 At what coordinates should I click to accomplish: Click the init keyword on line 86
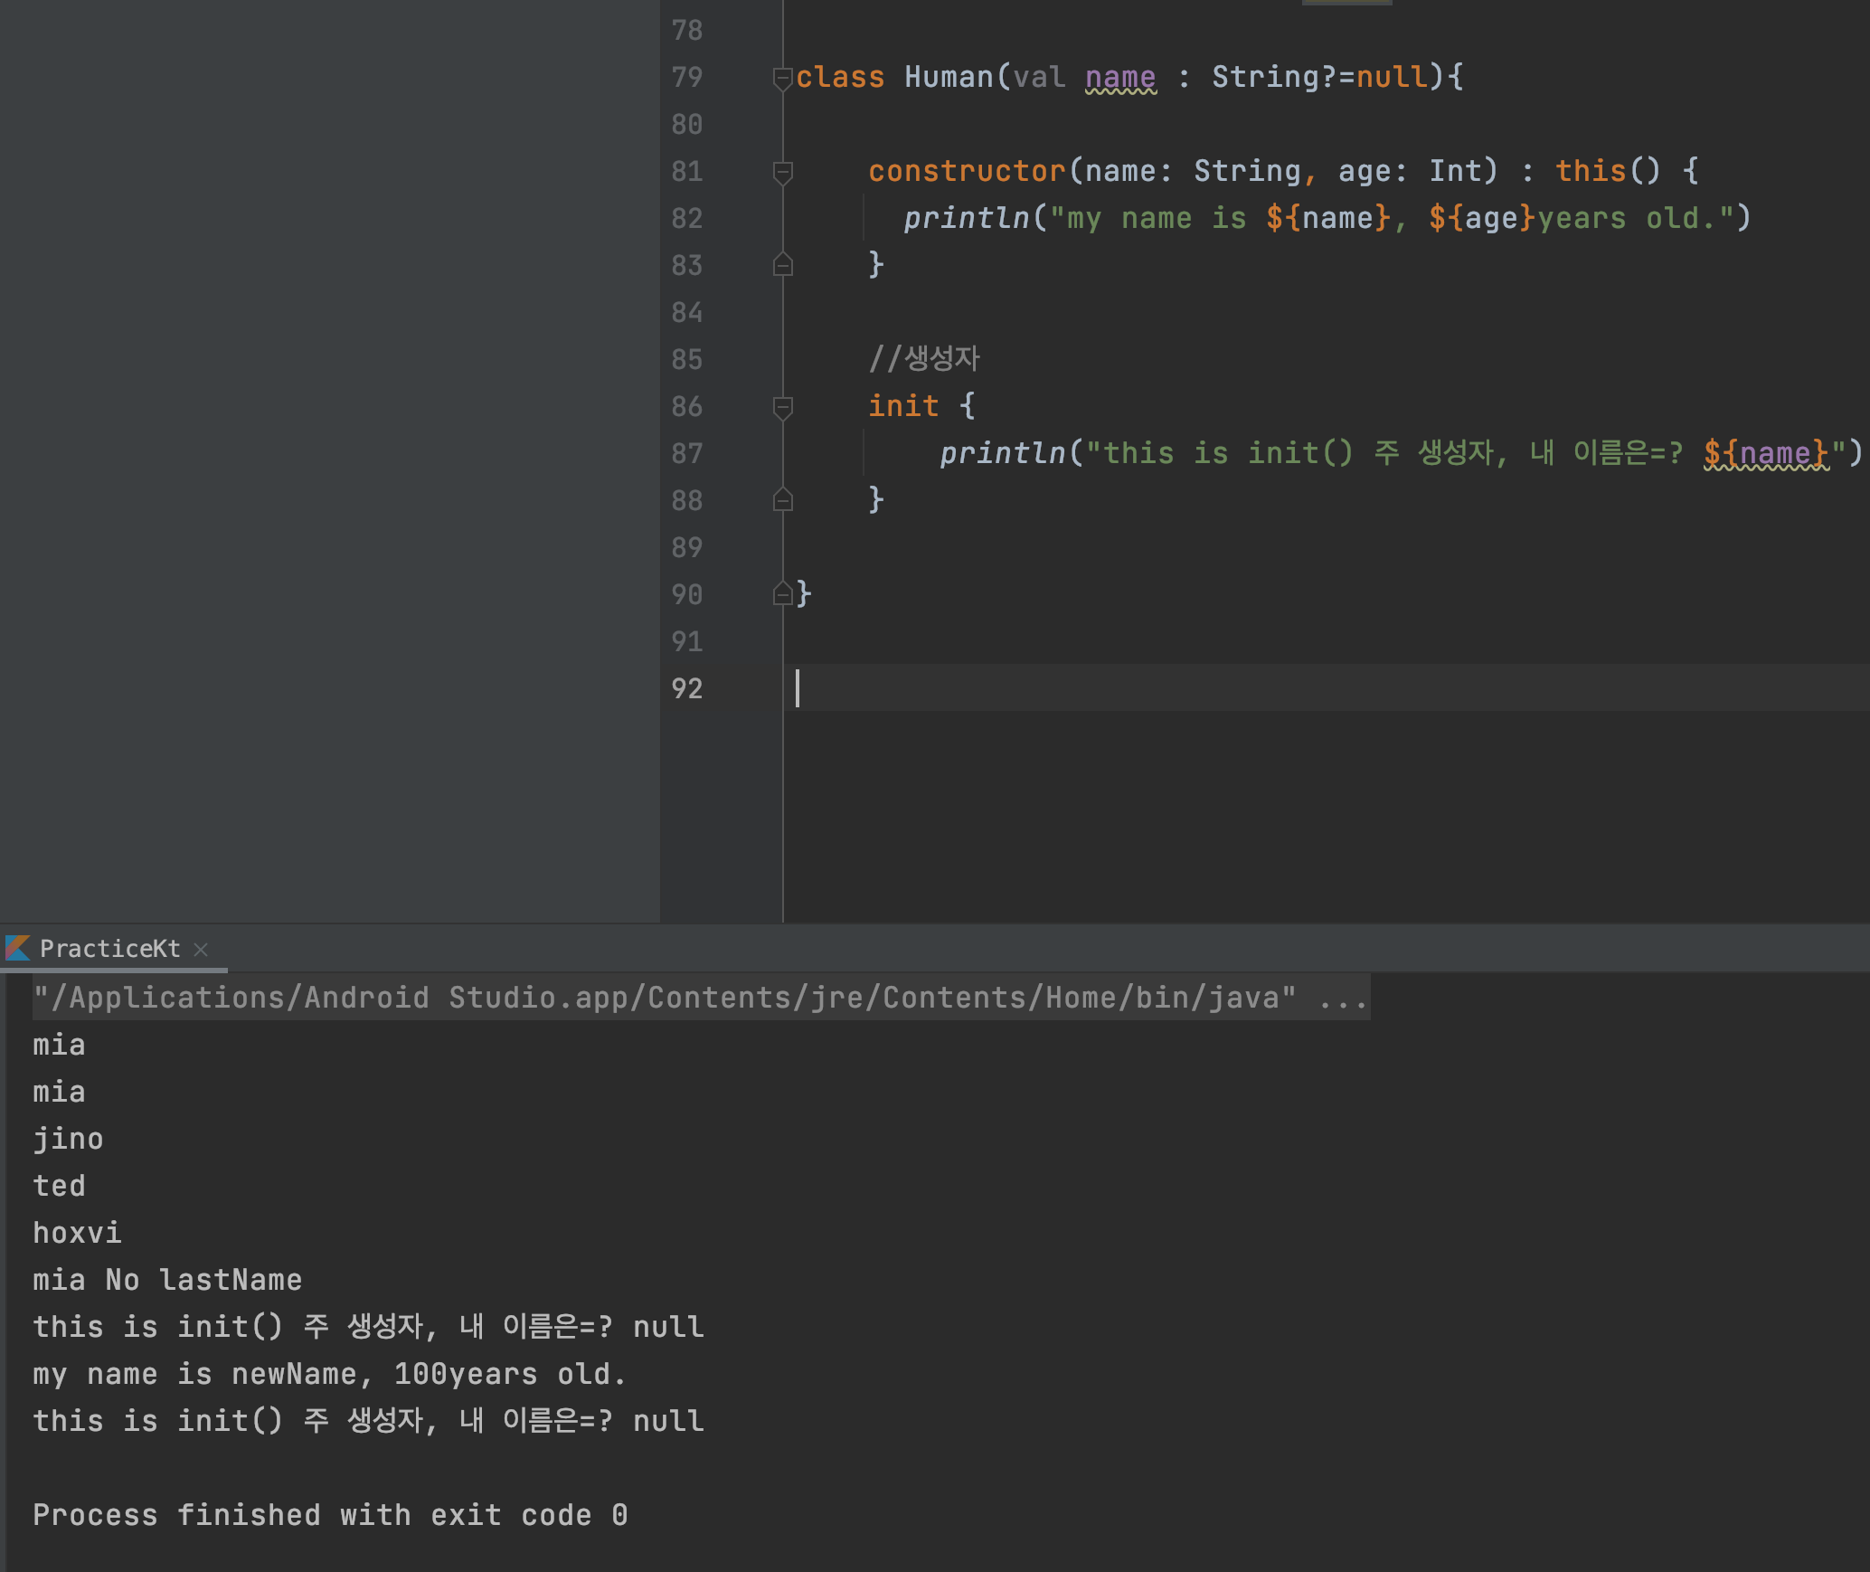(902, 406)
